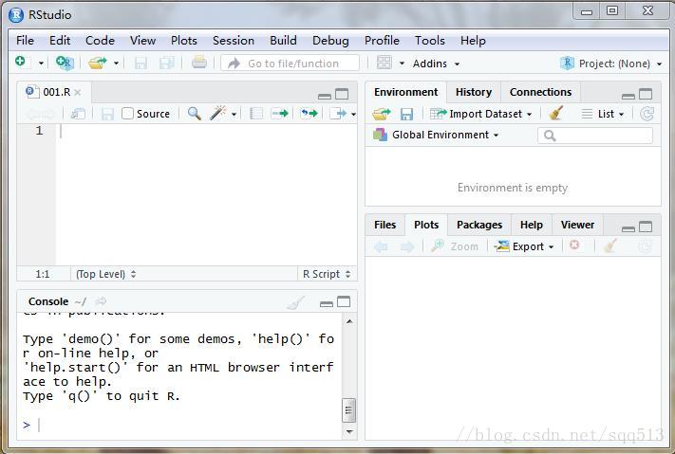Open the (Top Level) scope selector

pos(106,274)
